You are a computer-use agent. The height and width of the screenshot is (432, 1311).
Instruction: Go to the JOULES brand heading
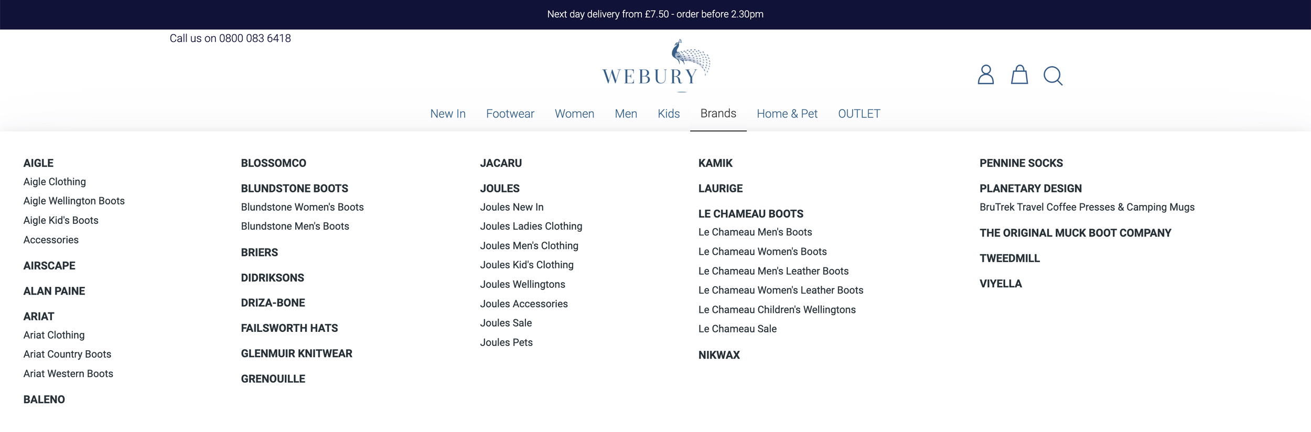point(500,188)
